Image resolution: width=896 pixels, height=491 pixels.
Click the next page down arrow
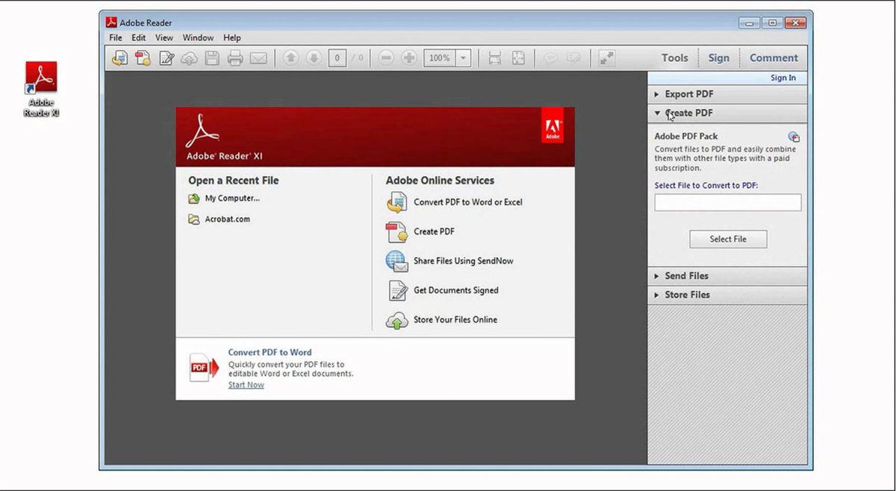[314, 57]
